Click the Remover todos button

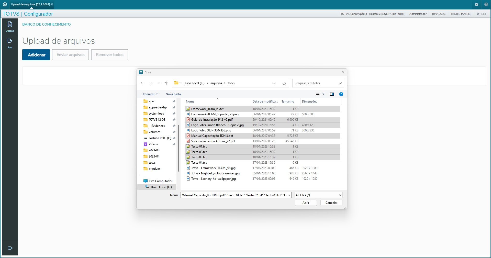(109, 55)
